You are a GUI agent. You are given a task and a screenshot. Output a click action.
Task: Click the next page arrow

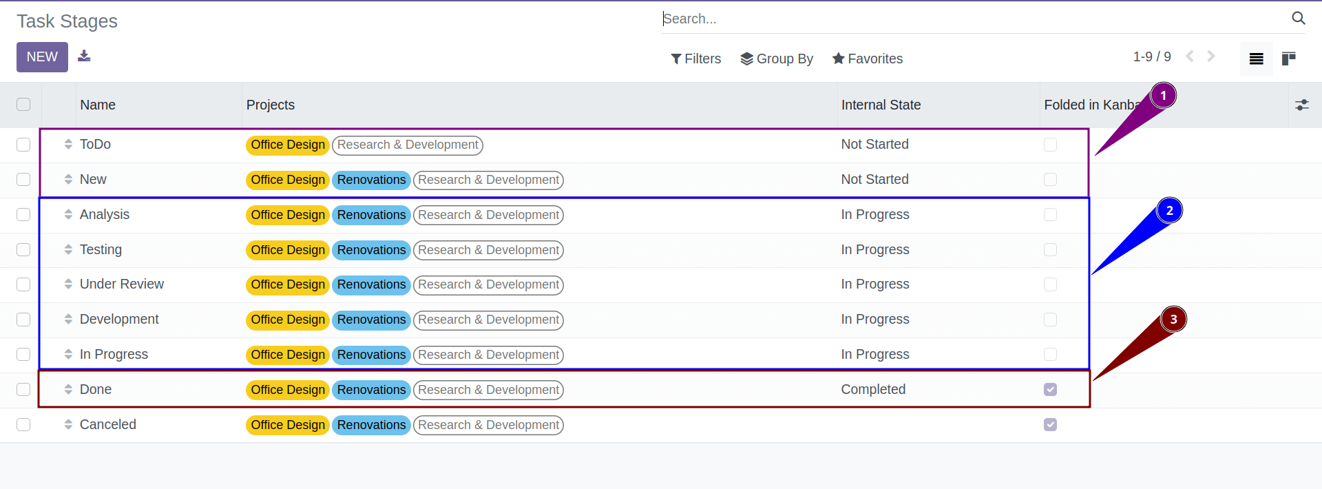coord(1211,56)
